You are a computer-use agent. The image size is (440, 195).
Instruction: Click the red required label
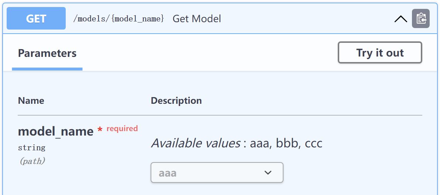coord(122,129)
